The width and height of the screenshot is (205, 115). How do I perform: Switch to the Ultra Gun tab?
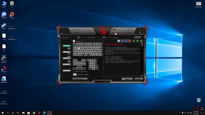(87, 29)
